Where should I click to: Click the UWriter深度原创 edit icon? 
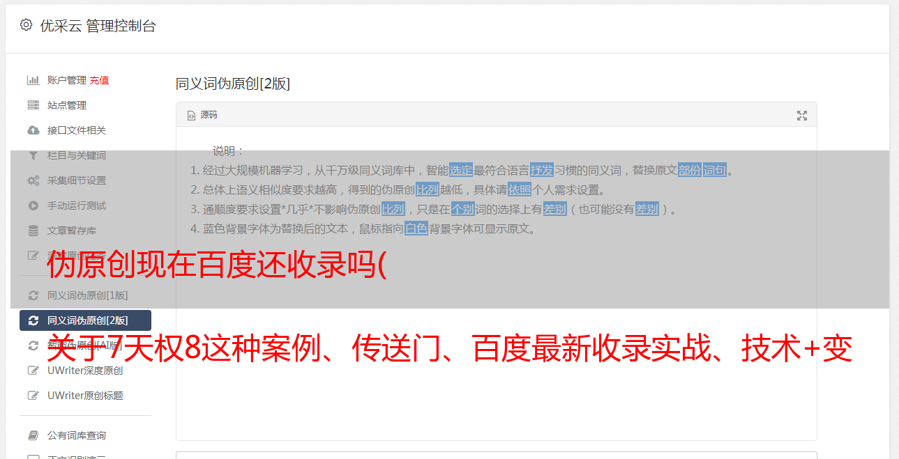point(33,371)
